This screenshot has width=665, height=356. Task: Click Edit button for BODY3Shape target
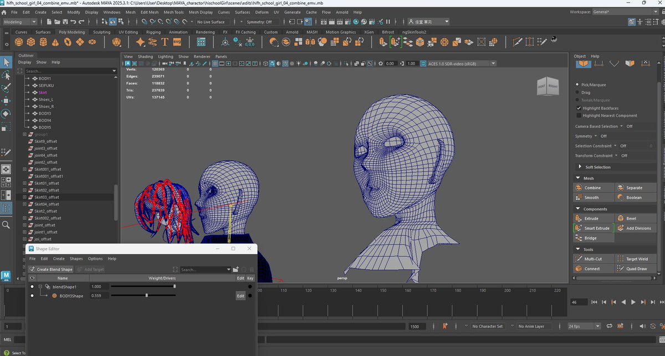coord(241,296)
